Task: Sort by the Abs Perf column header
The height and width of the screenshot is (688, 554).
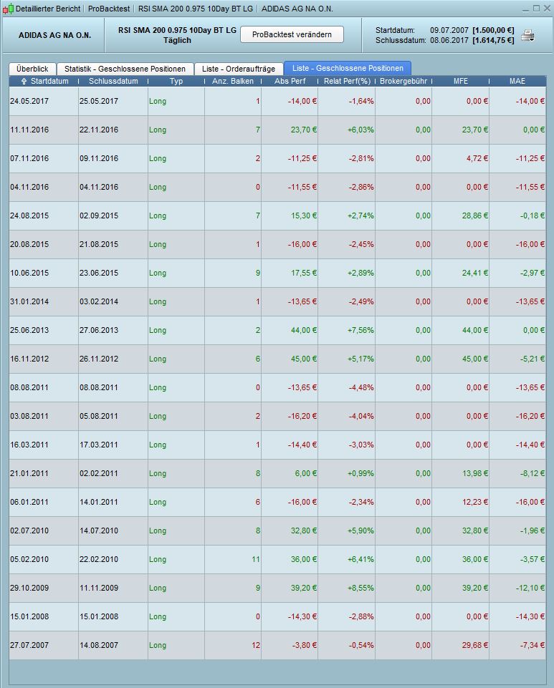Action: click(290, 81)
